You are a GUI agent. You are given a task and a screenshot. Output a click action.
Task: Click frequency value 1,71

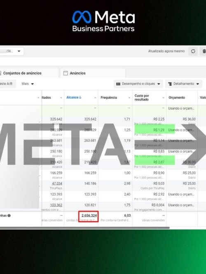click(127, 119)
